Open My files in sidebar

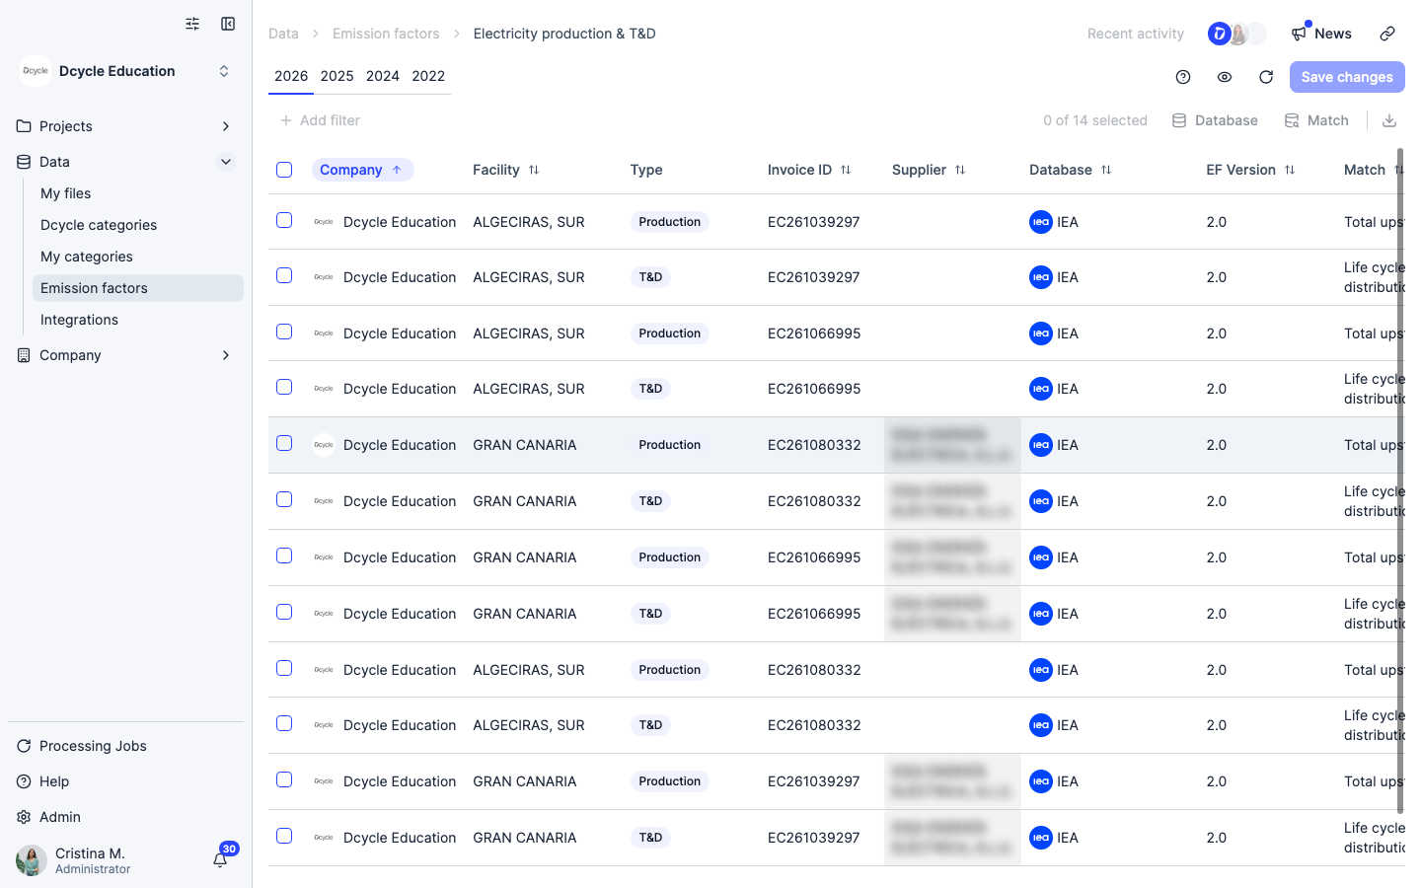pyautogui.click(x=138, y=193)
